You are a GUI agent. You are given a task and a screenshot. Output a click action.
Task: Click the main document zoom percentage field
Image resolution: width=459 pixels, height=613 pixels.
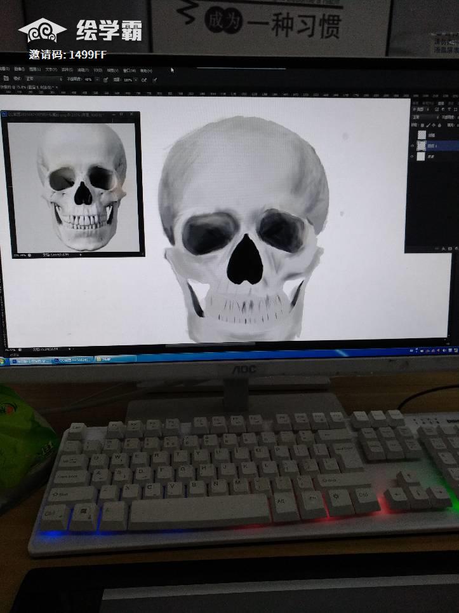click(10, 350)
